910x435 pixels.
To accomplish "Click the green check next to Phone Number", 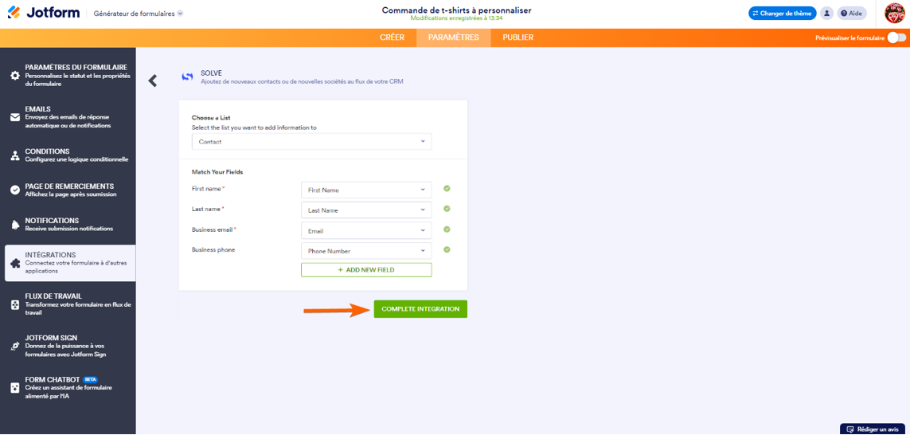I will pos(447,249).
